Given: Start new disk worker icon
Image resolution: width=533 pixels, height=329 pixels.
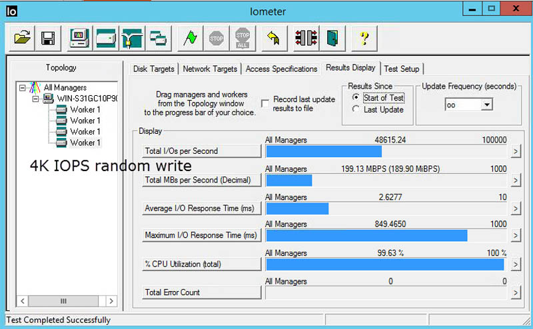Looking at the screenshot, I should (106, 38).
